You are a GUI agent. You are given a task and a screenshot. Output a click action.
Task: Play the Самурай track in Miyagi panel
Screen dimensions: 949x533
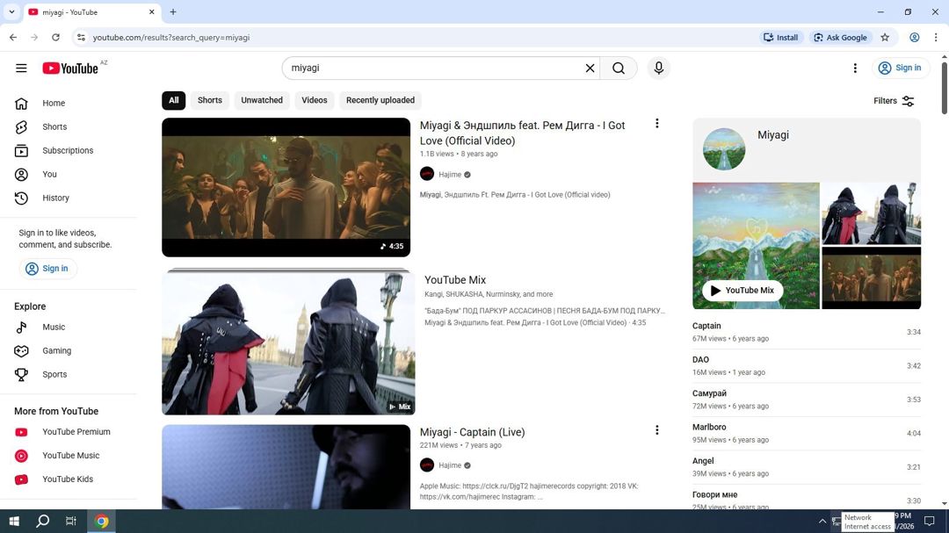[x=807, y=400]
